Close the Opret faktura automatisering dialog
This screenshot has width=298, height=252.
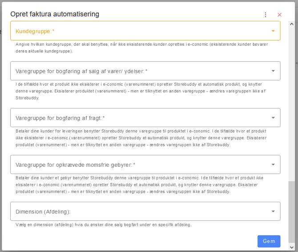click(x=279, y=15)
